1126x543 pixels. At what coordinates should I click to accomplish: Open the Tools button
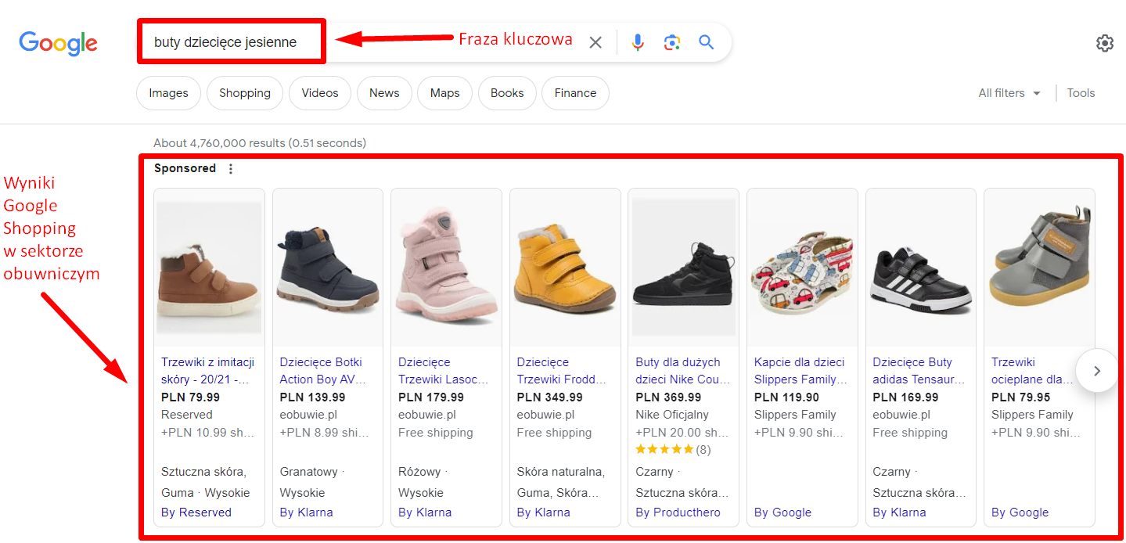(1081, 93)
